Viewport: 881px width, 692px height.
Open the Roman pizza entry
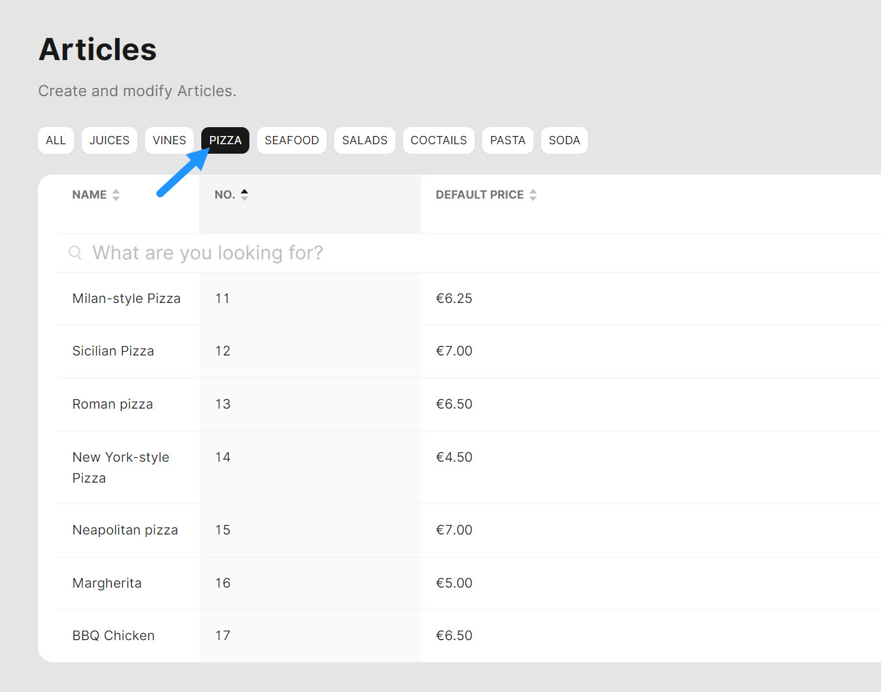tap(113, 404)
